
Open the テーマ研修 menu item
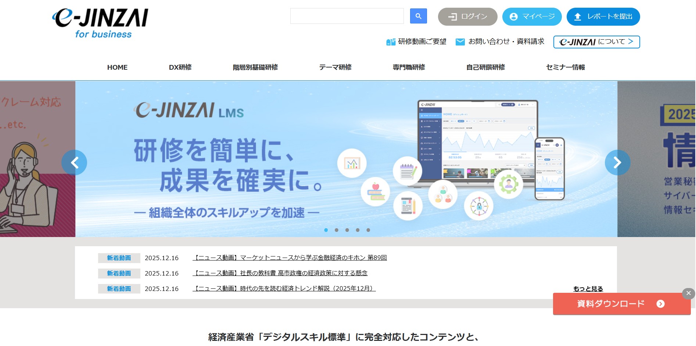[336, 67]
